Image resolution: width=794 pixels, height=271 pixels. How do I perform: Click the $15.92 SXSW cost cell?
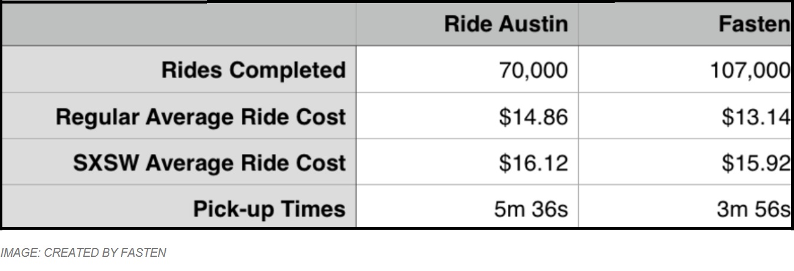tap(685, 162)
